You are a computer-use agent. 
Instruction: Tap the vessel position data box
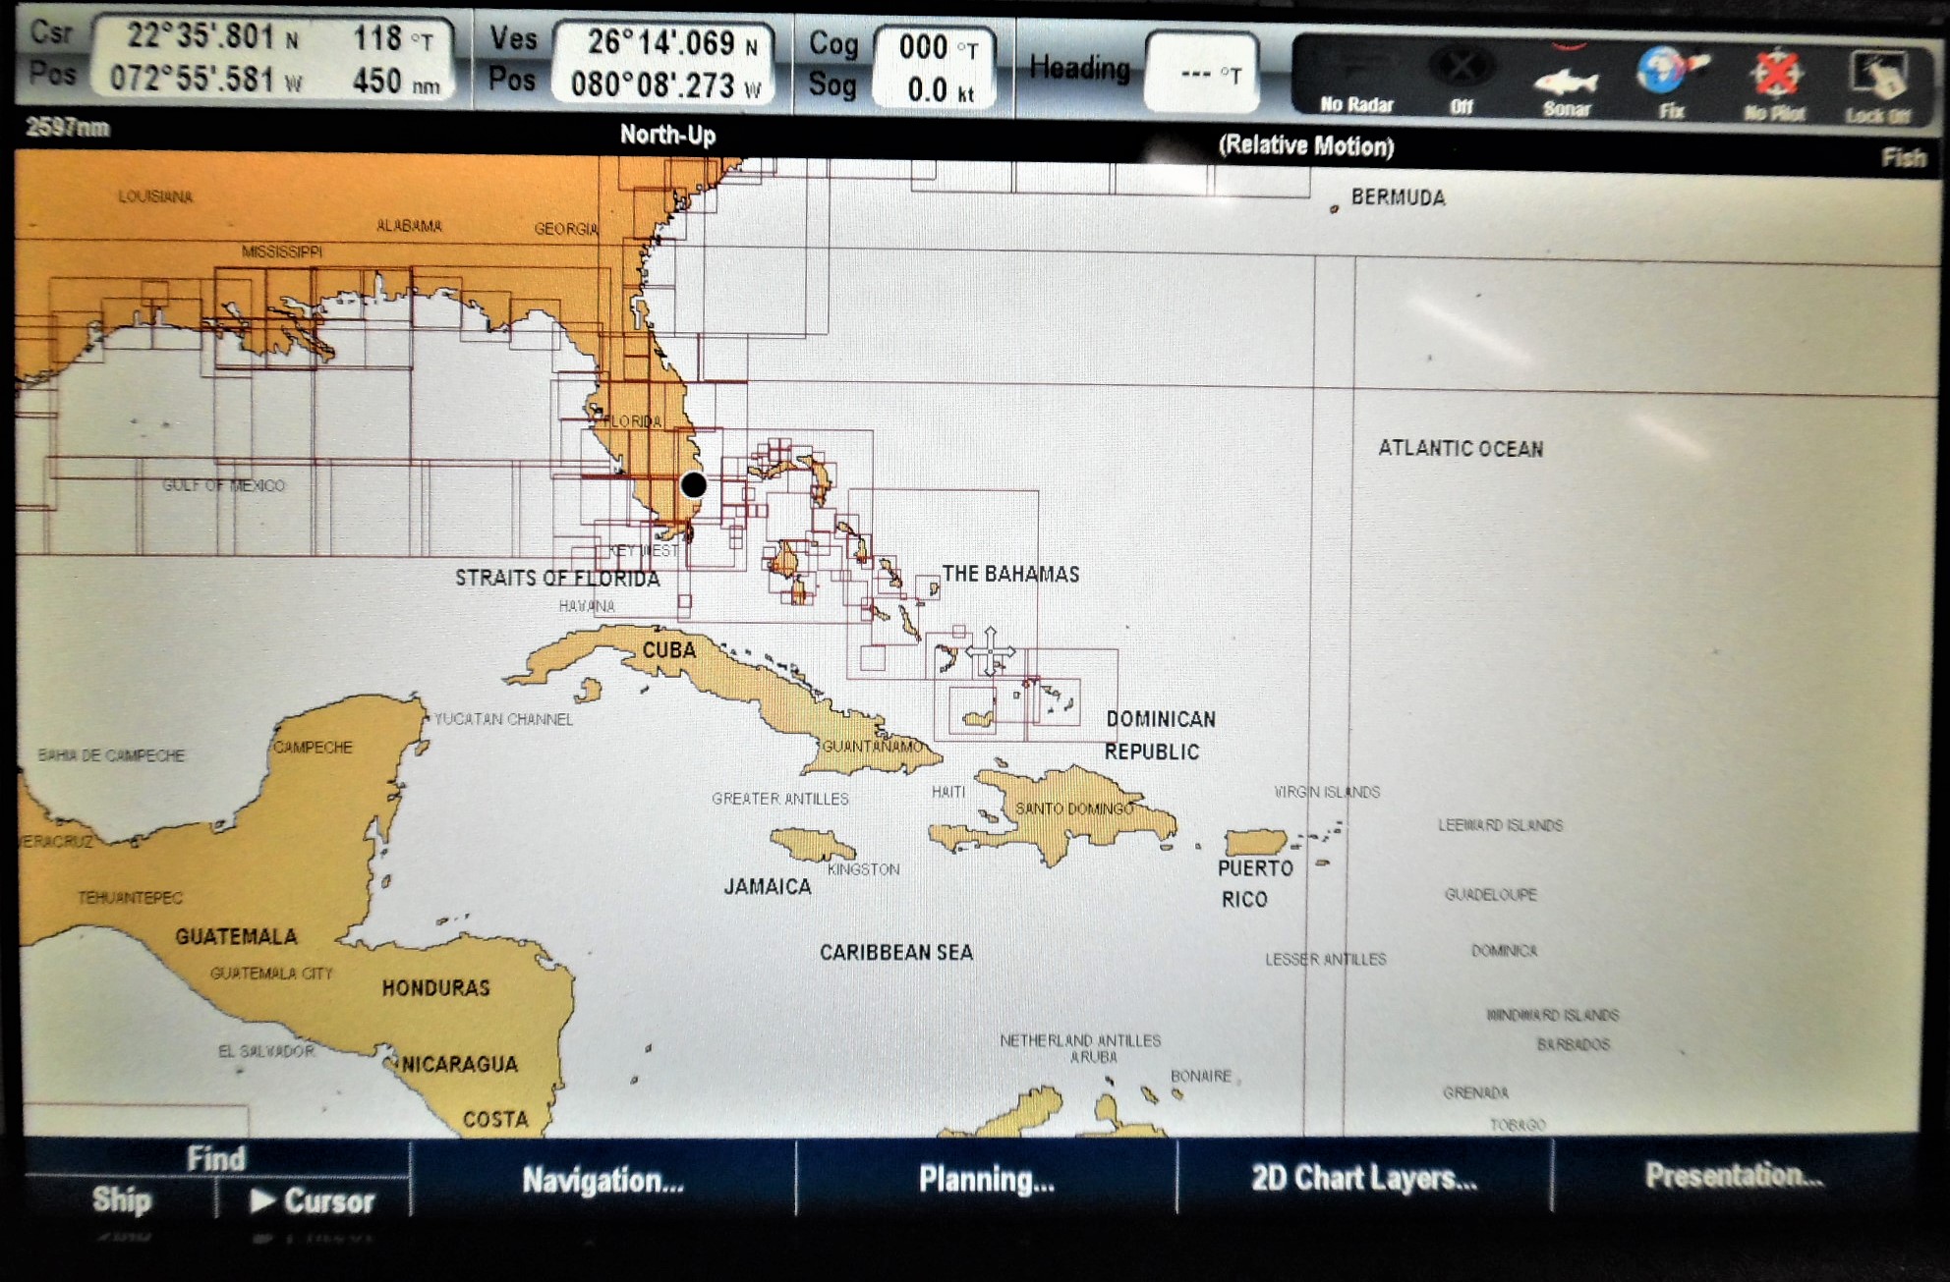click(x=662, y=64)
